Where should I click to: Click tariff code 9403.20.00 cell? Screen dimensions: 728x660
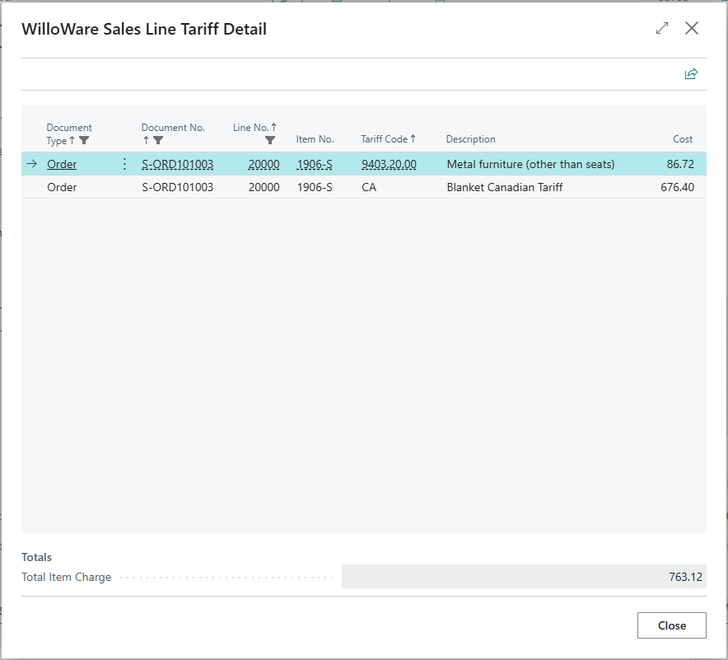pos(389,164)
